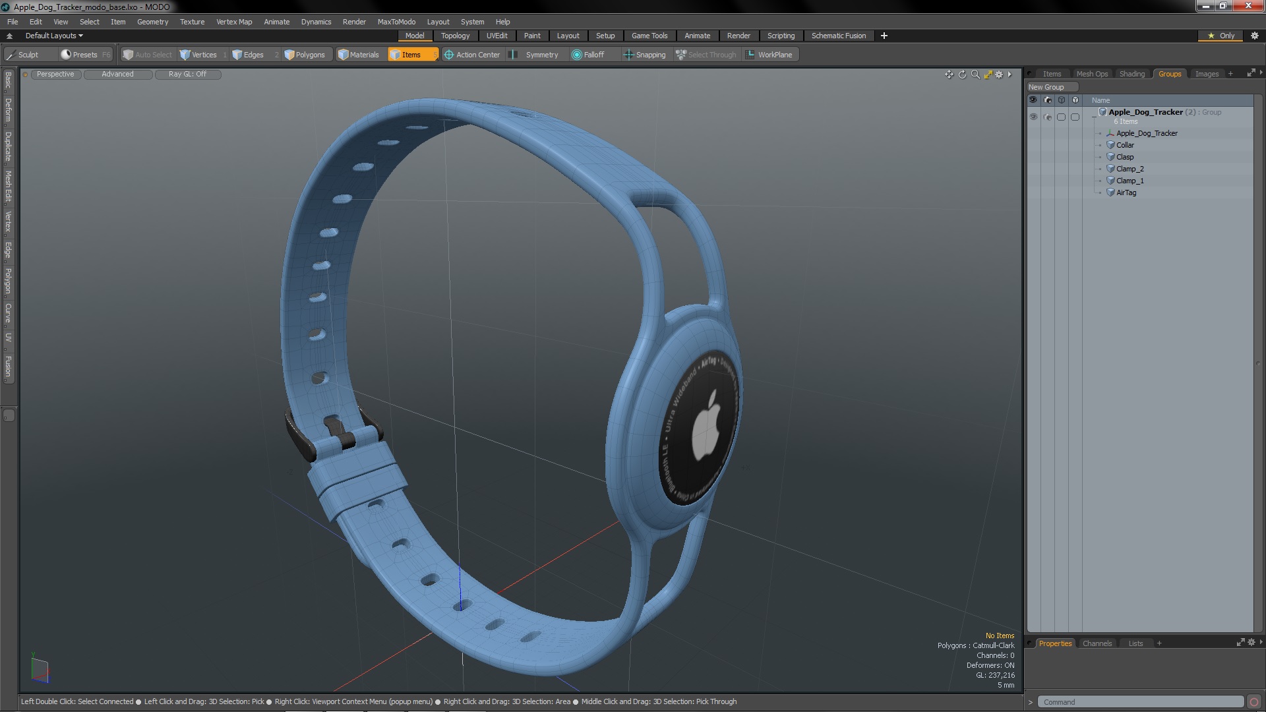Toggle render camera for Apple_Dog_Tracker group

coord(1048,117)
